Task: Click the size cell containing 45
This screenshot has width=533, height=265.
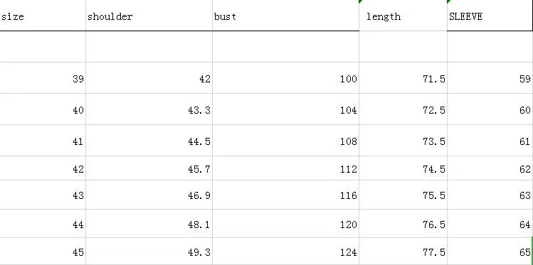Action: (43, 252)
